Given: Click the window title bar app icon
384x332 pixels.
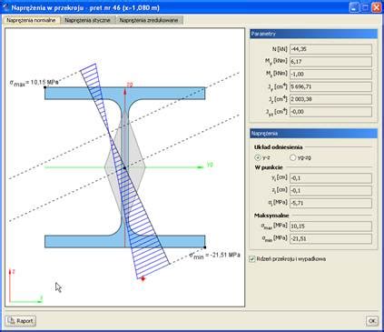Looking at the screenshot, I should [5, 7].
